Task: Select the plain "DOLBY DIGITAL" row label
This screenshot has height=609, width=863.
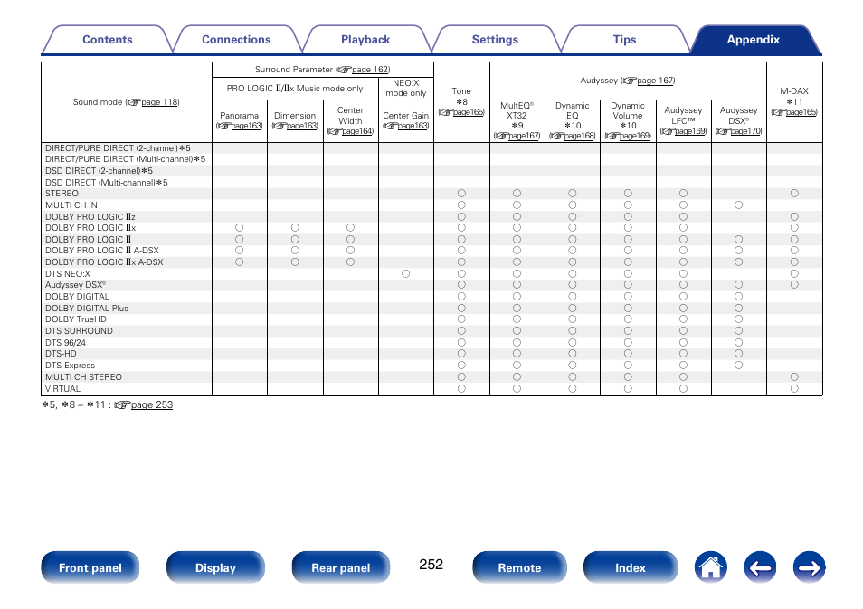Action: (x=77, y=297)
